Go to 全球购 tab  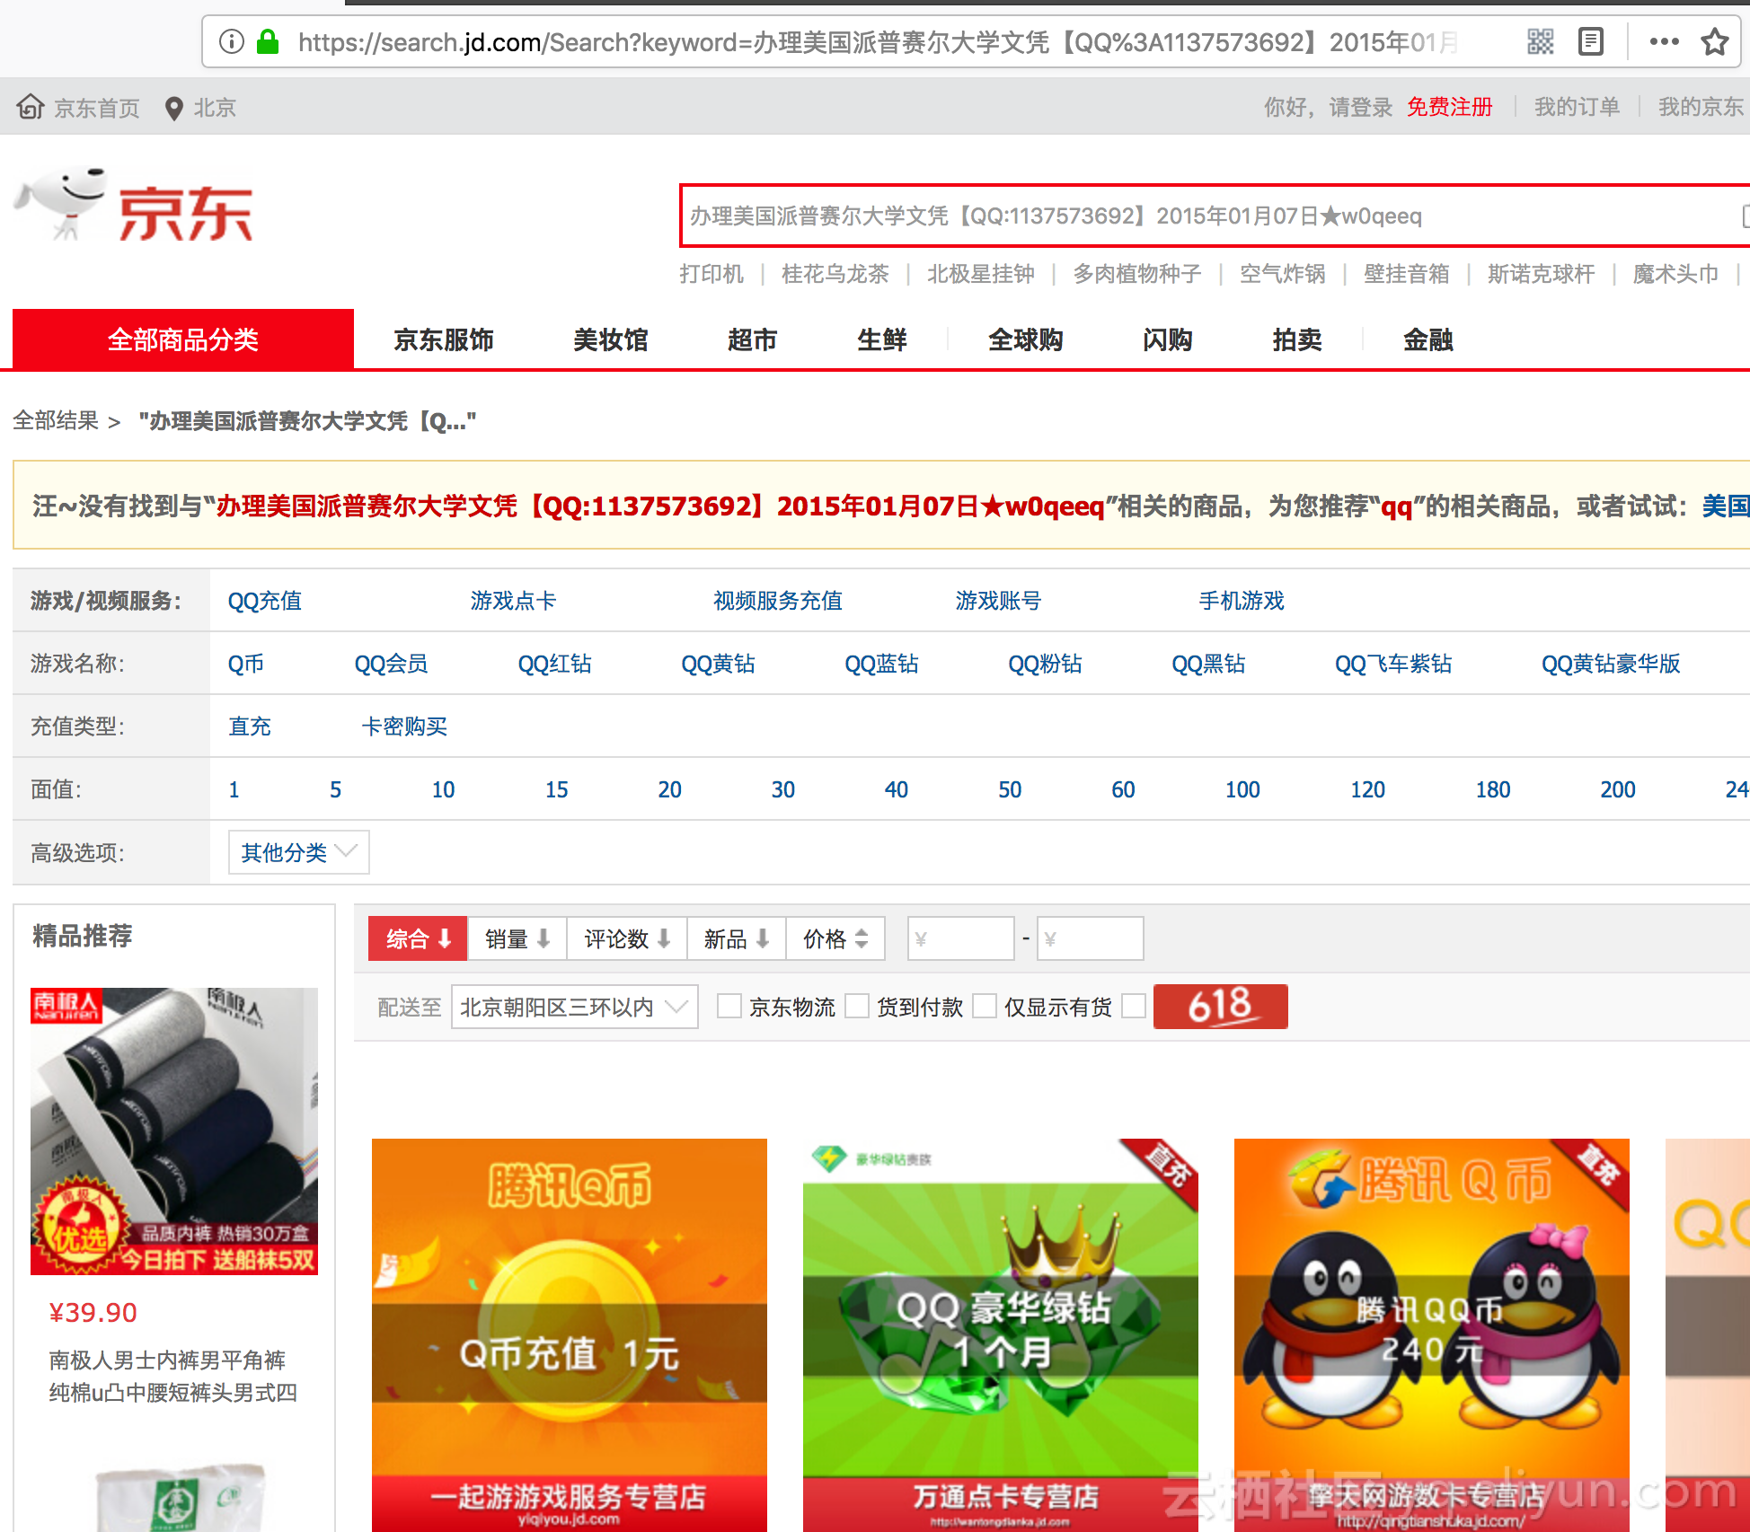(1025, 340)
